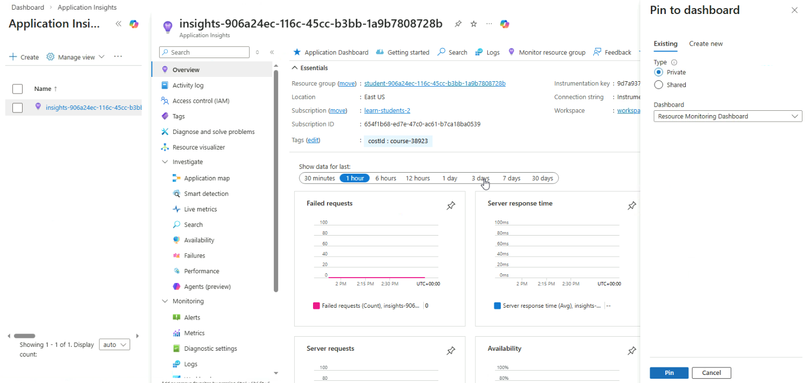Select the 7 days time range
The width and height of the screenshot is (810, 383).
tap(511, 178)
